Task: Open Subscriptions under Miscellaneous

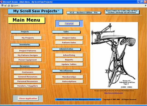Action: pos(69,81)
